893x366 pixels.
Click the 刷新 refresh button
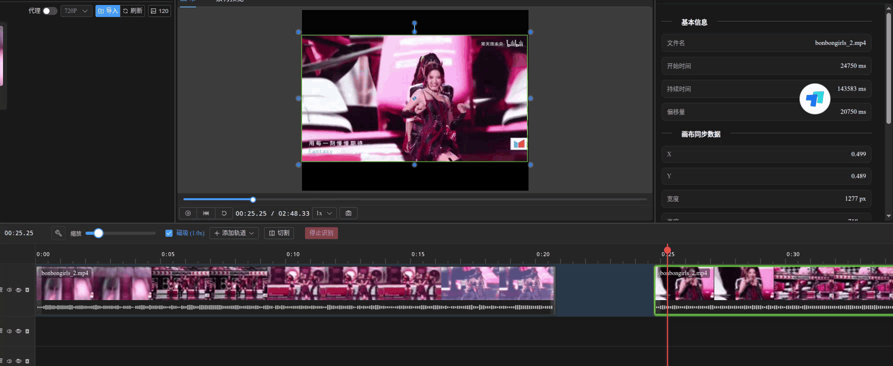pyautogui.click(x=132, y=11)
